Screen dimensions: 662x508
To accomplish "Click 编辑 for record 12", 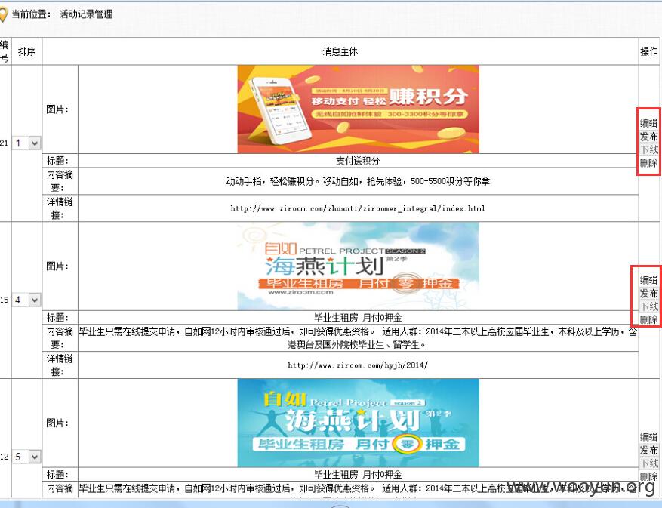I will pyautogui.click(x=649, y=436).
